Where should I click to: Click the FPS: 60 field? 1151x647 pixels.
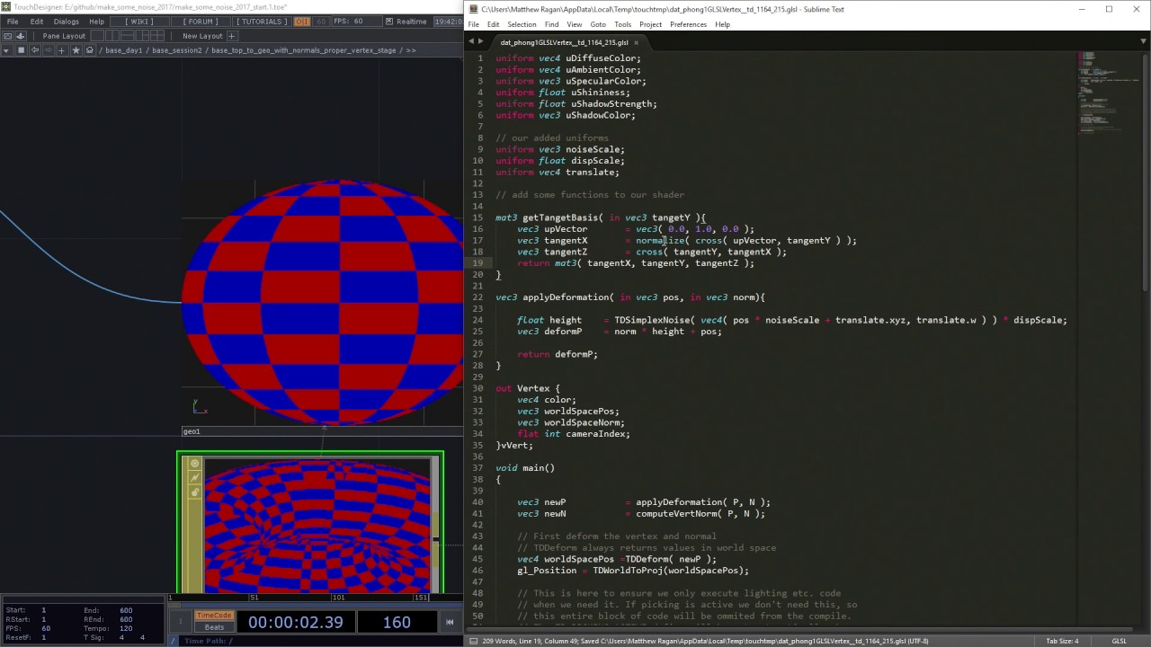(x=357, y=22)
